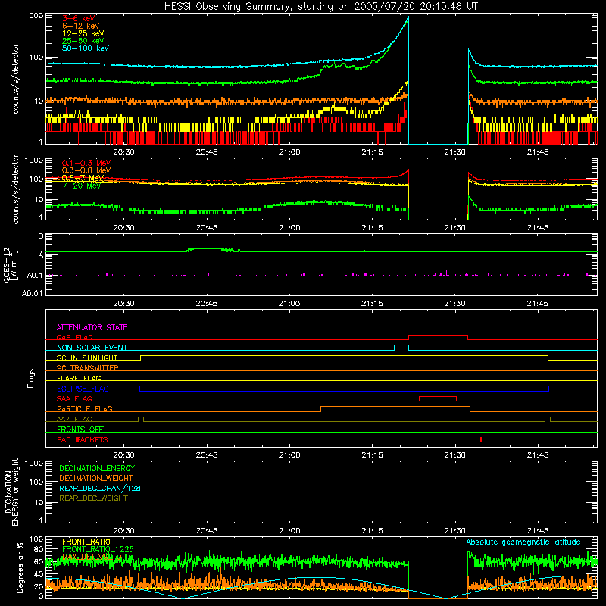Screen dimensions: 606x606
Task: Select the FRONTS_OFF flag label
Action: 80,429
